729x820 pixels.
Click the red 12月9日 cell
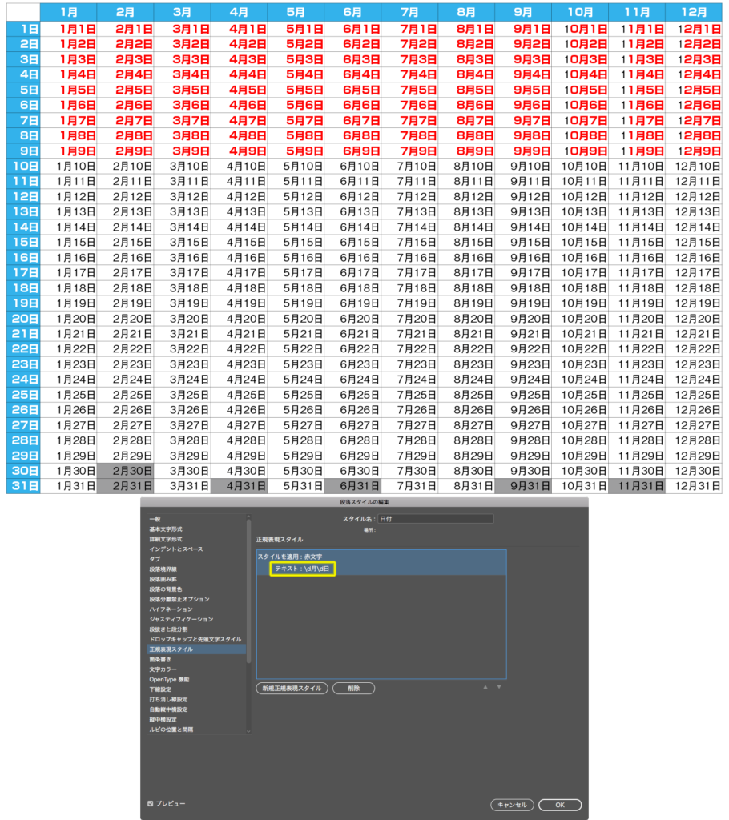[694, 151]
